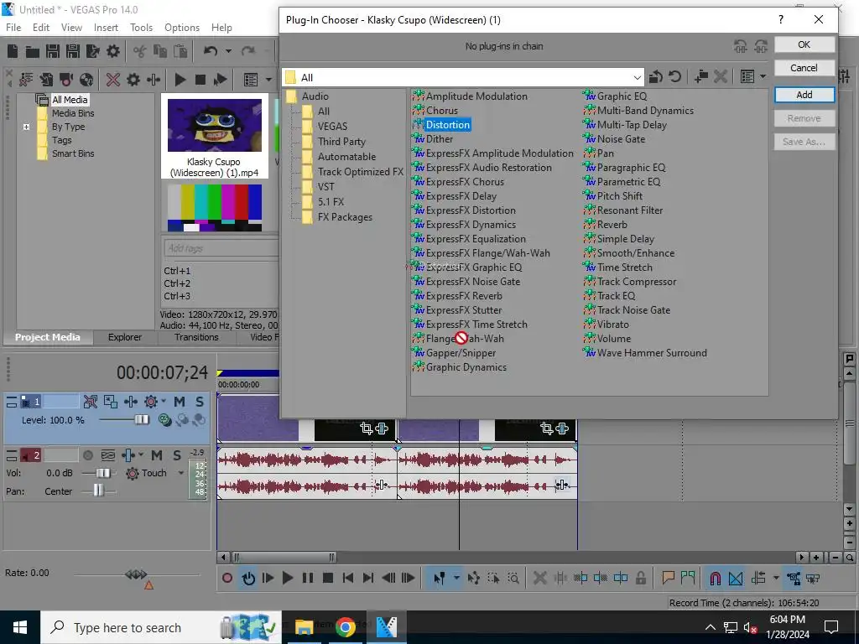This screenshot has width=859, height=644.
Task: Open the Track FX icon on audio track 2
Action: pos(128,455)
